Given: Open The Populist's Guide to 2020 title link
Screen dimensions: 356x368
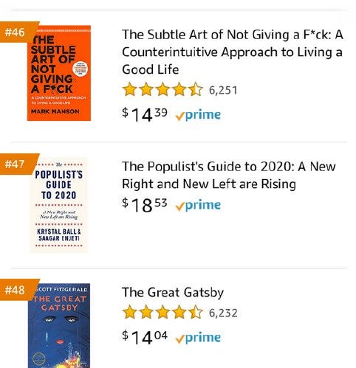Looking at the screenshot, I should (x=229, y=175).
